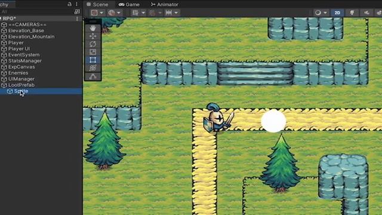This screenshot has width=382, height=215.
Task: Toggle the 2D view mode button
Action: [x=337, y=13]
